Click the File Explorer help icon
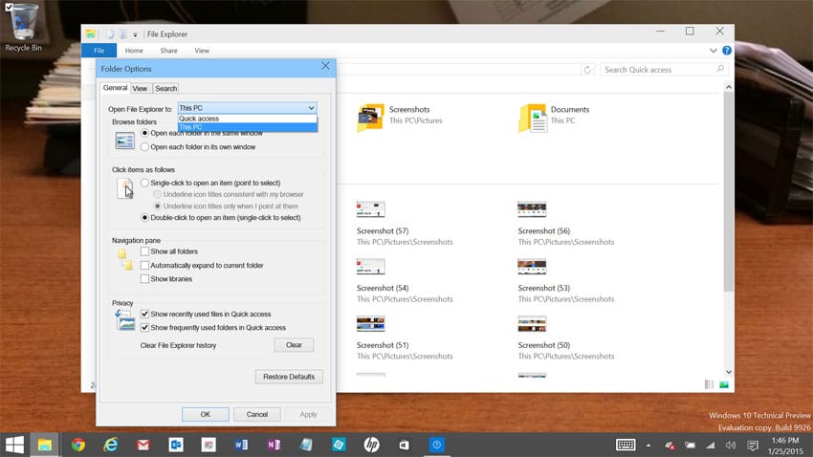The height and width of the screenshot is (457, 813). 726,50
